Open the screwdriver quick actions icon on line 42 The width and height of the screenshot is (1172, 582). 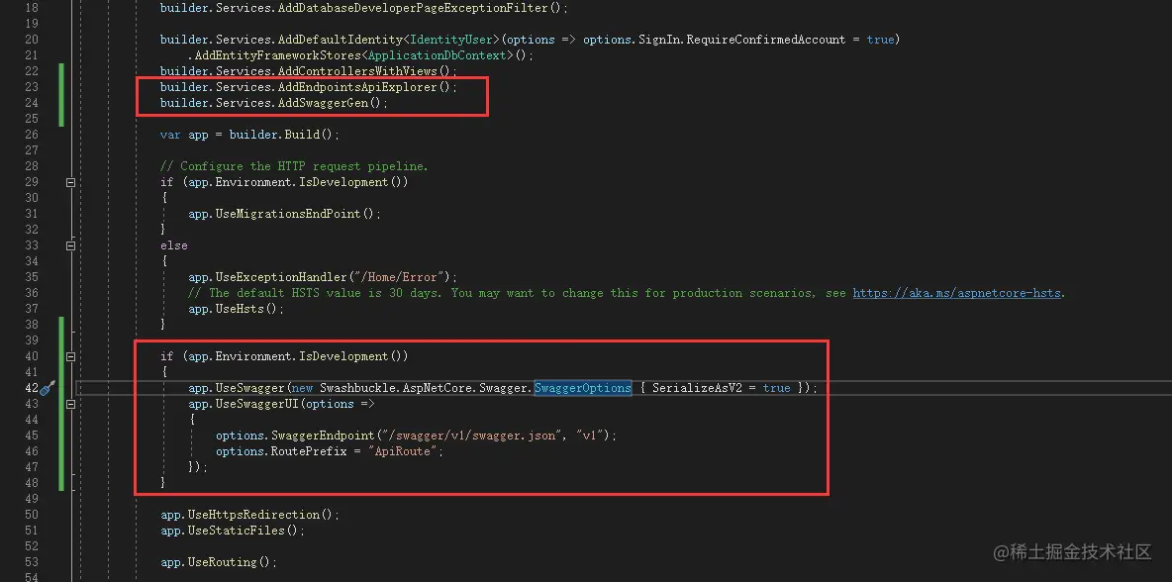[x=48, y=388]
